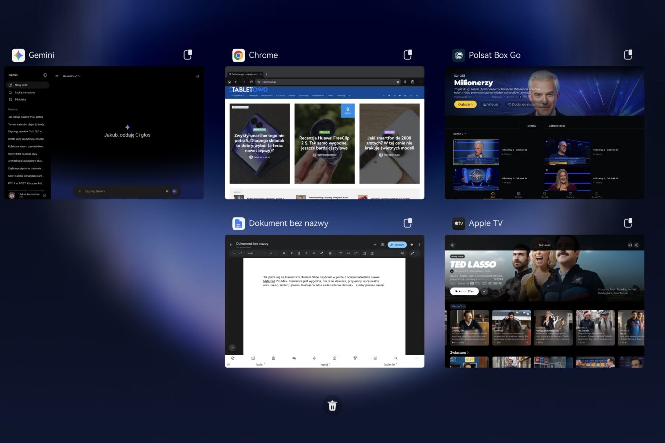Open Chrome's three-dot menu
The height and width of the screenshot is (443, 665).
(x=420, y=82)
